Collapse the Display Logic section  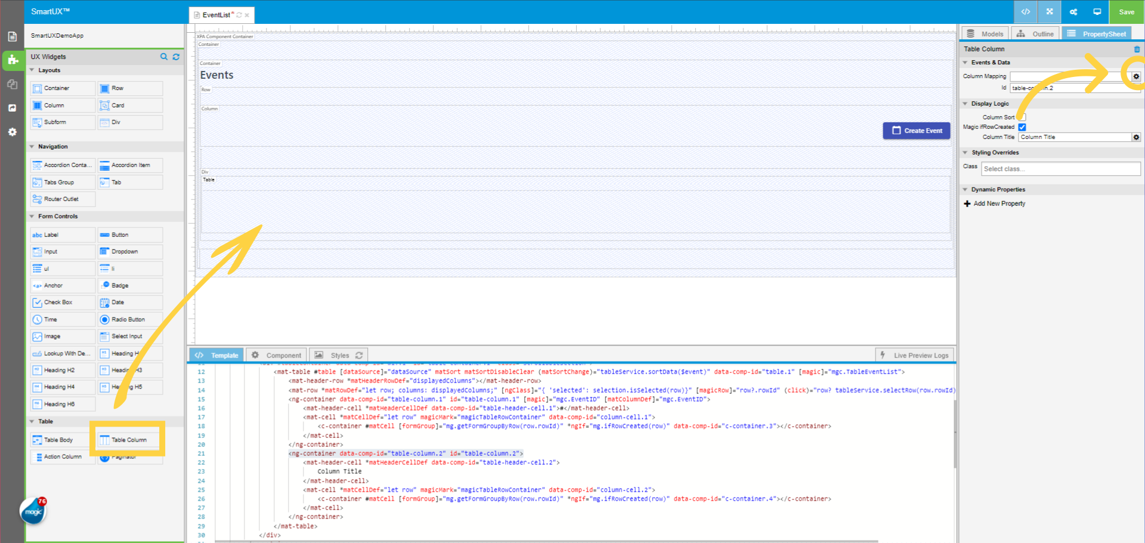coord(966,103)
